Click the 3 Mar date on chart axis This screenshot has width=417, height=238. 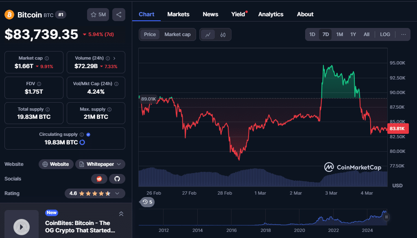[x=331, y=193]
